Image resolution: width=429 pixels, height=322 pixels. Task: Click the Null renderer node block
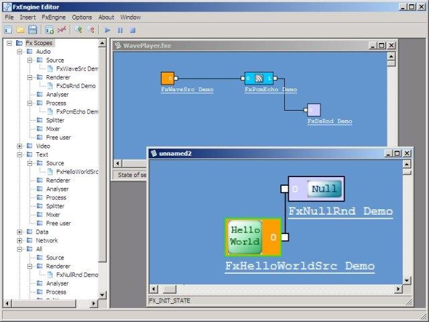click(316, 189)
